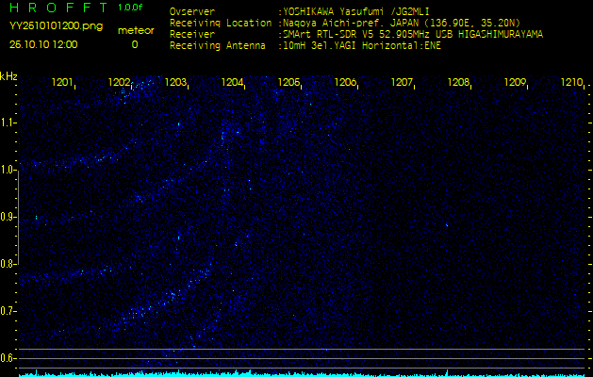Image resolution: width=593 pixels, height=377 pixels.
Task: Click the Receiving Location label
Action: [x=221, y=23]
